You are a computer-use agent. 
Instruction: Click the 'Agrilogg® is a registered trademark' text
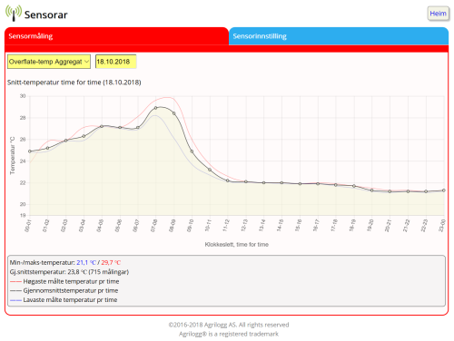click(x=229, y=334)
